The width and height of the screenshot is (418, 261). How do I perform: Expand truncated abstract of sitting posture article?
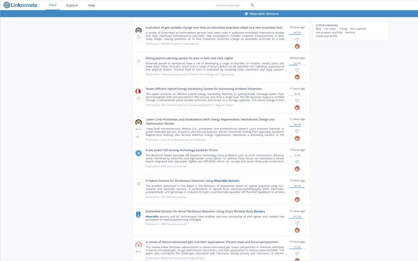286,70
